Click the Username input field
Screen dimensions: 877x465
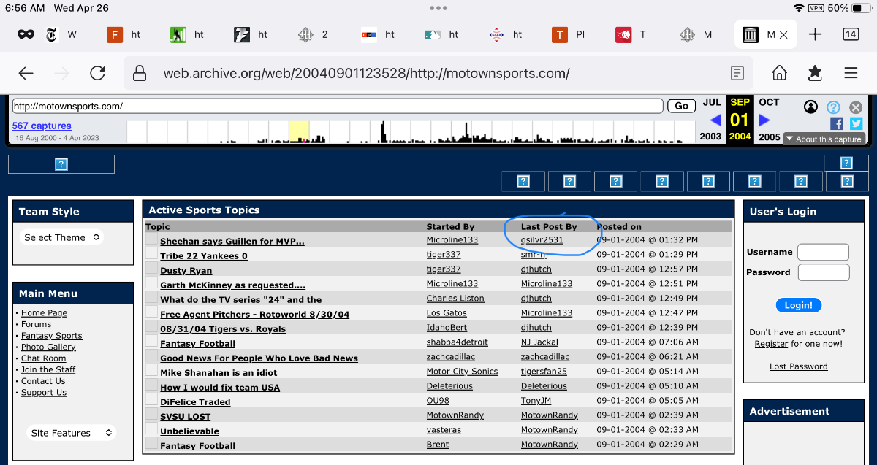click(x=823, y=252)
